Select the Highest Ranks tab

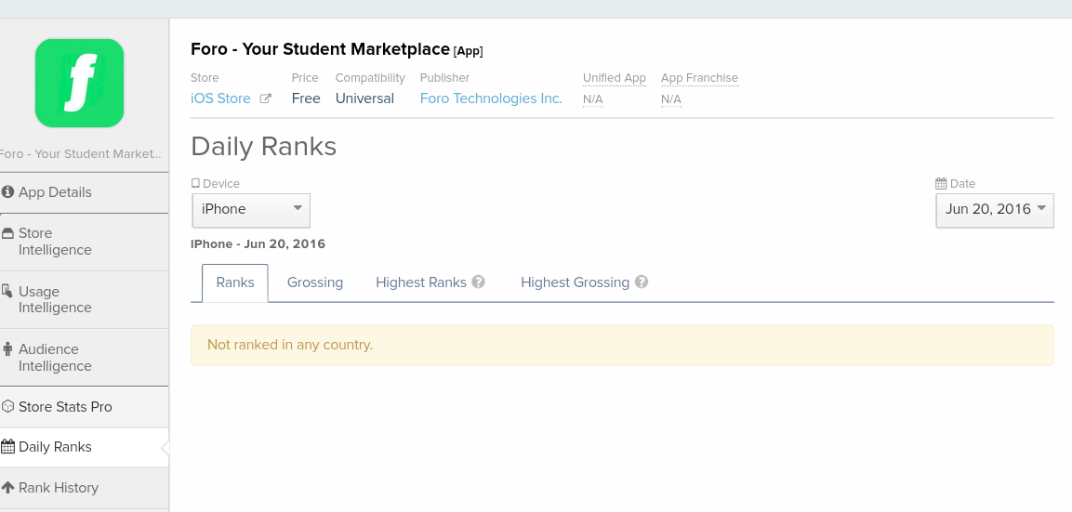420,282
